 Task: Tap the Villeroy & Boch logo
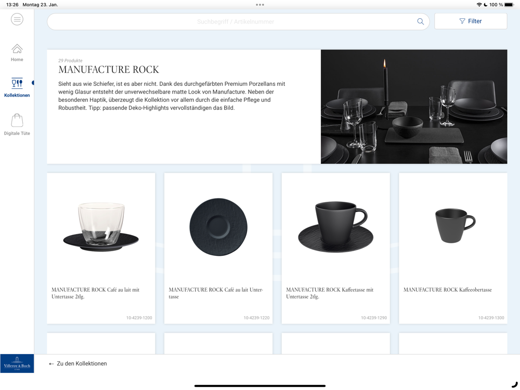click(17, 363)
